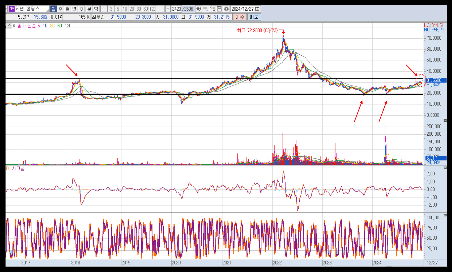Switch to monthly 월 chart period
This screenshot has height=272, width=452.
click(x=67, y=9)
